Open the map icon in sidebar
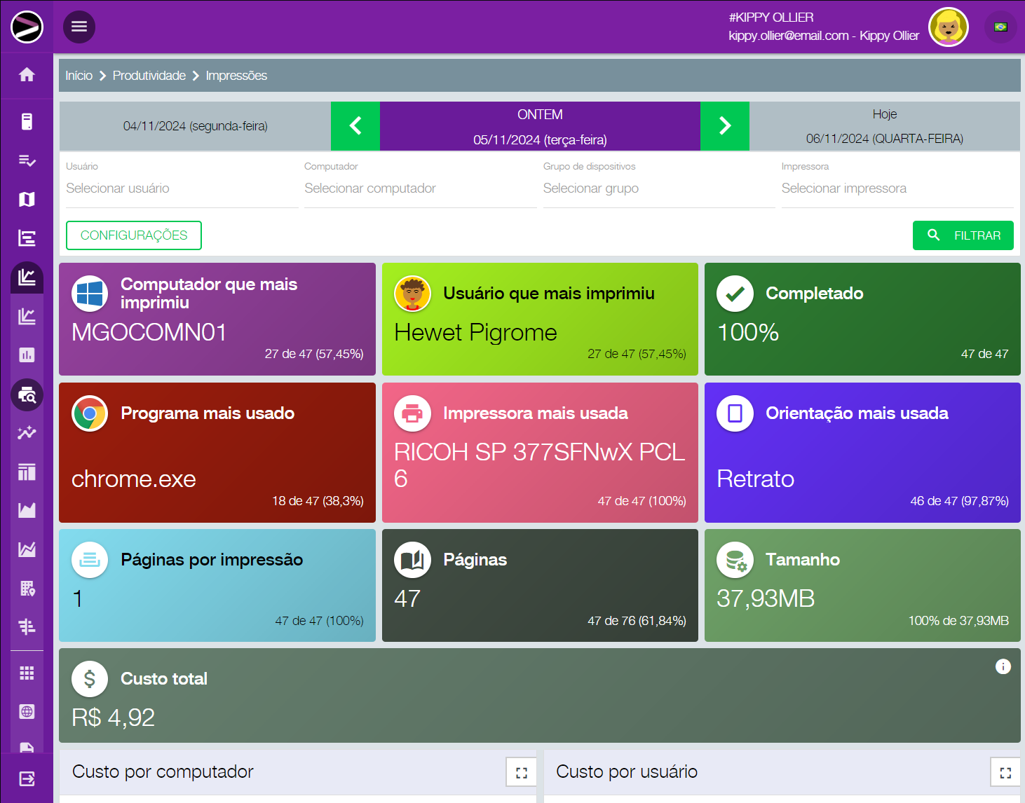Viewport: 1025px width, 803px height. pos(27,200)
